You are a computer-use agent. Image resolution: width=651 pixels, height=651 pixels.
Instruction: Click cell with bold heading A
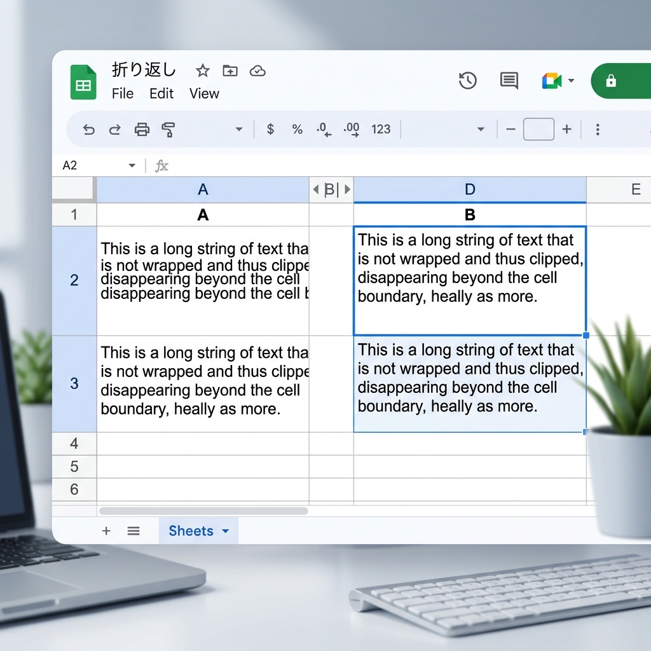(x=203, y=215)
